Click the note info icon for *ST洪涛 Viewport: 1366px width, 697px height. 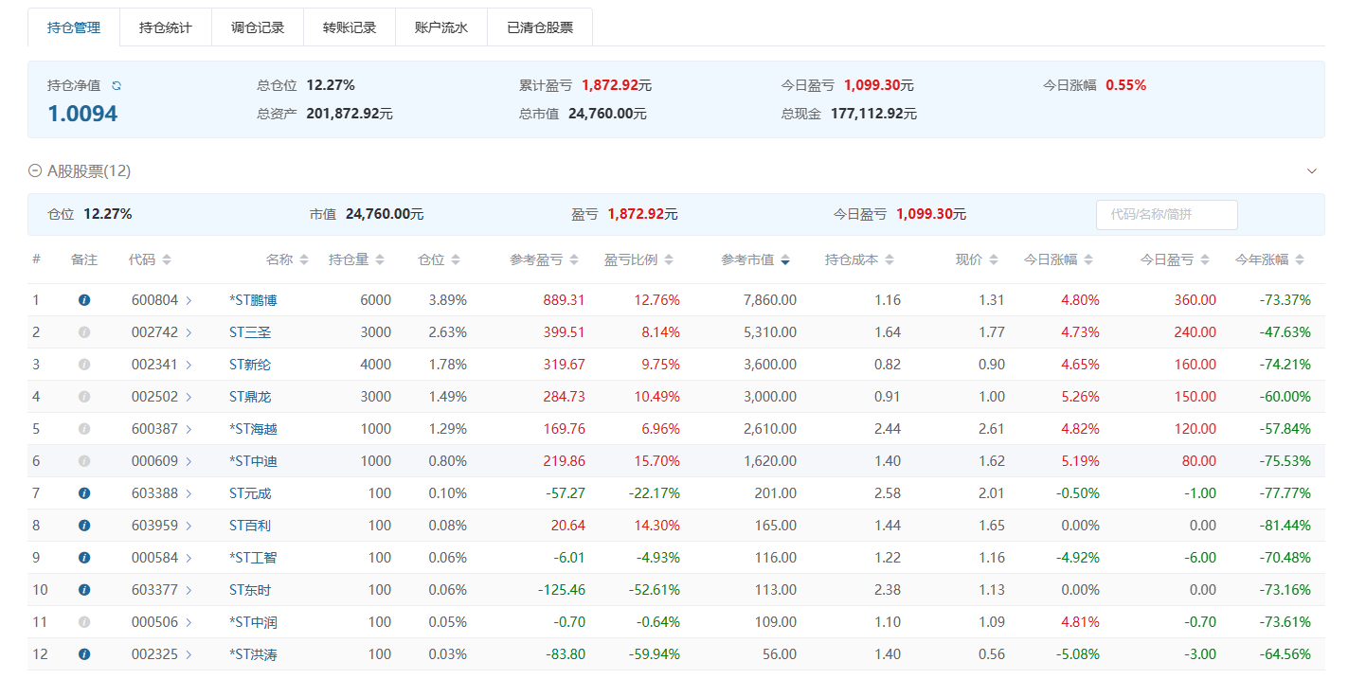click(x=84, y=654)
